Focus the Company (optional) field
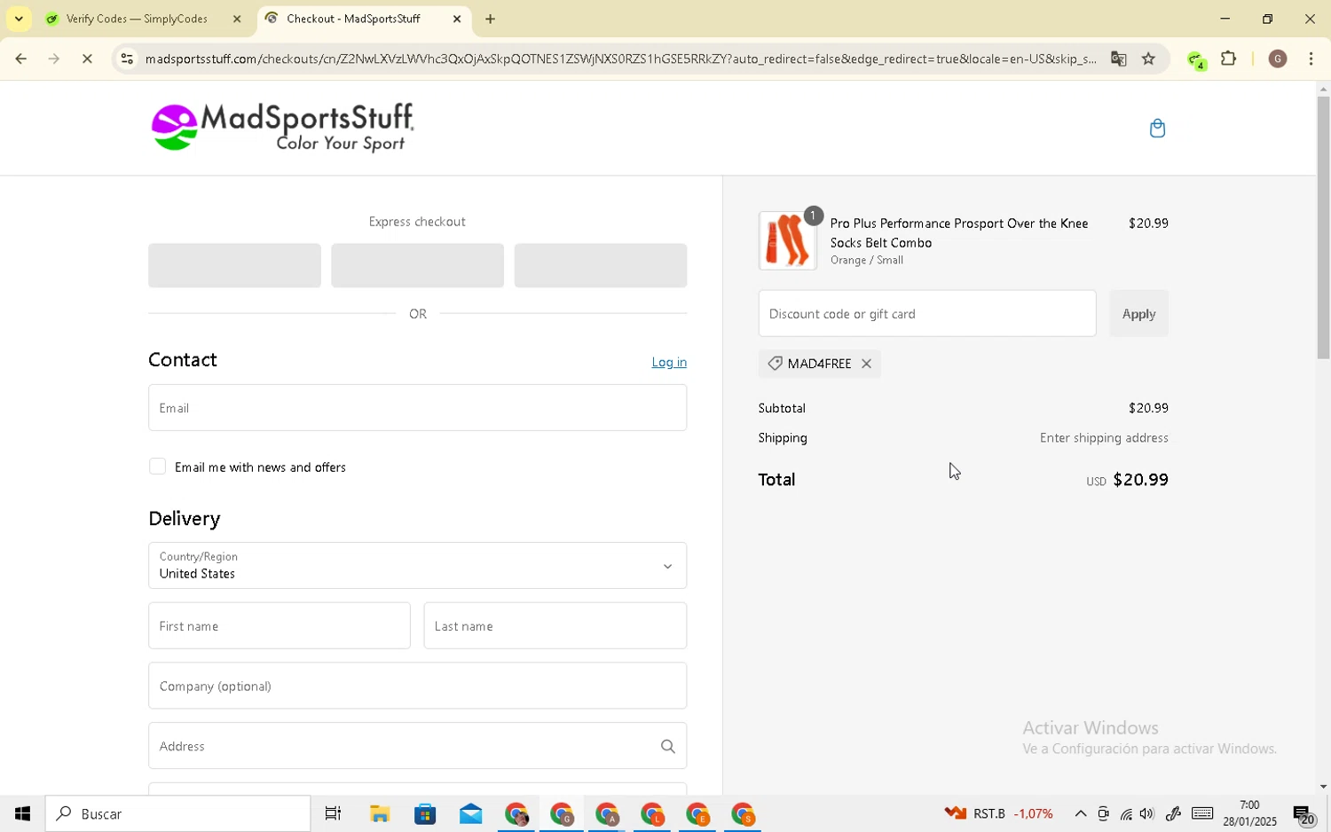The height and width of the screenshot is (832, 1331). pos(417,686)
